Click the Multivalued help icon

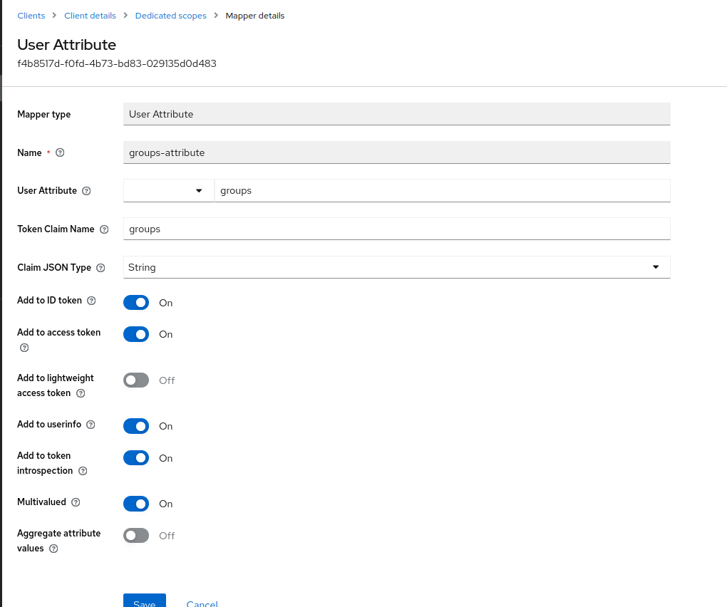[76, 502]
